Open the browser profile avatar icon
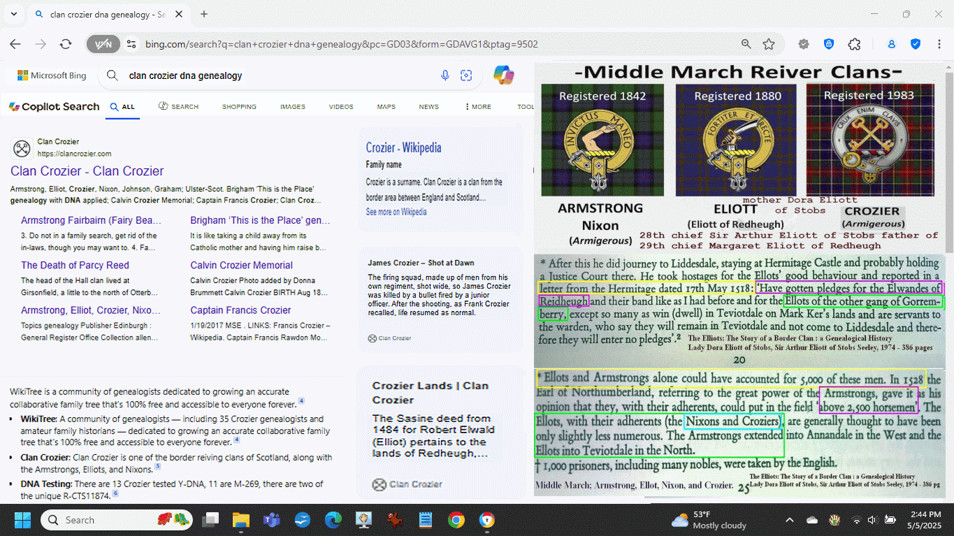This screenshot has width=954, height=536. tap(892, 44)
